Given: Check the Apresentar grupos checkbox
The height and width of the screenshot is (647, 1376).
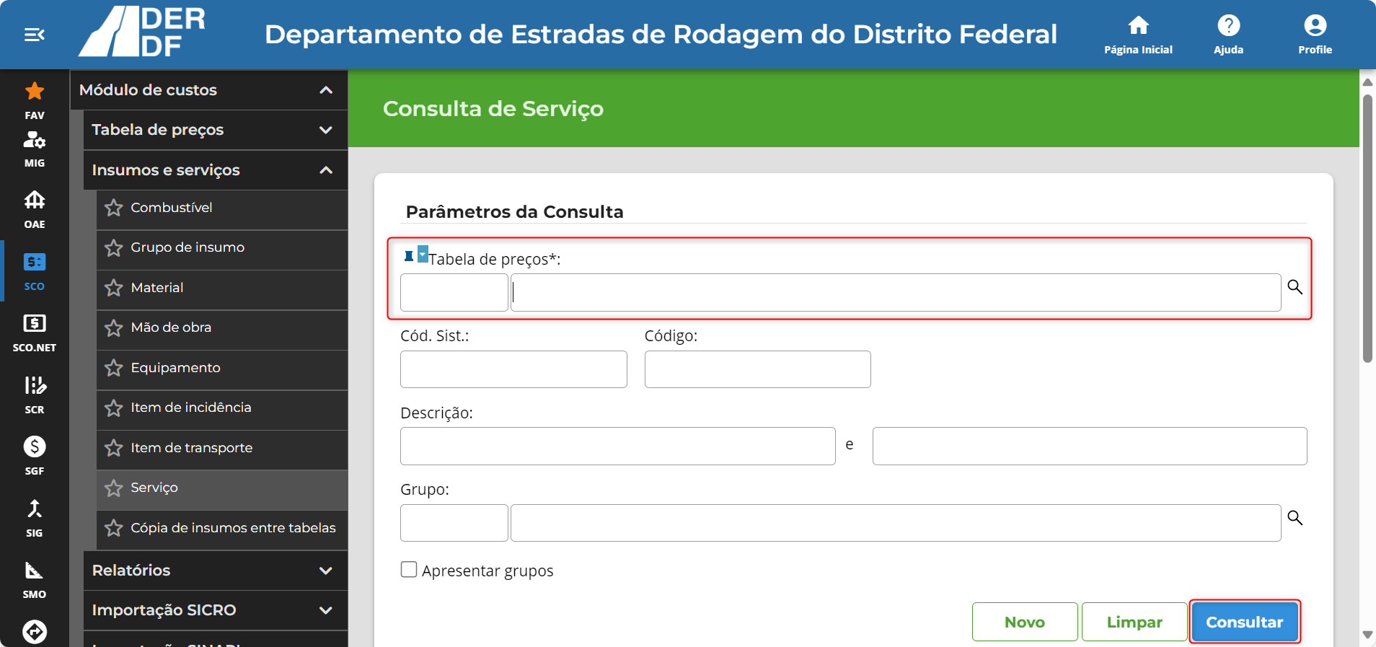Looking at the screenshot, I should 409,570.
